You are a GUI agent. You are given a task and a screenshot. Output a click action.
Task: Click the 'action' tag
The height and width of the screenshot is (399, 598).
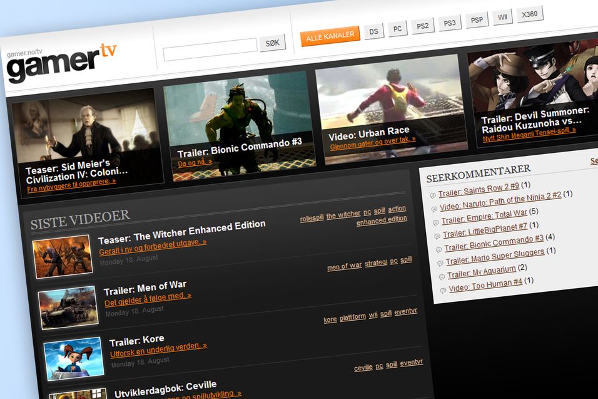[397, 209]
